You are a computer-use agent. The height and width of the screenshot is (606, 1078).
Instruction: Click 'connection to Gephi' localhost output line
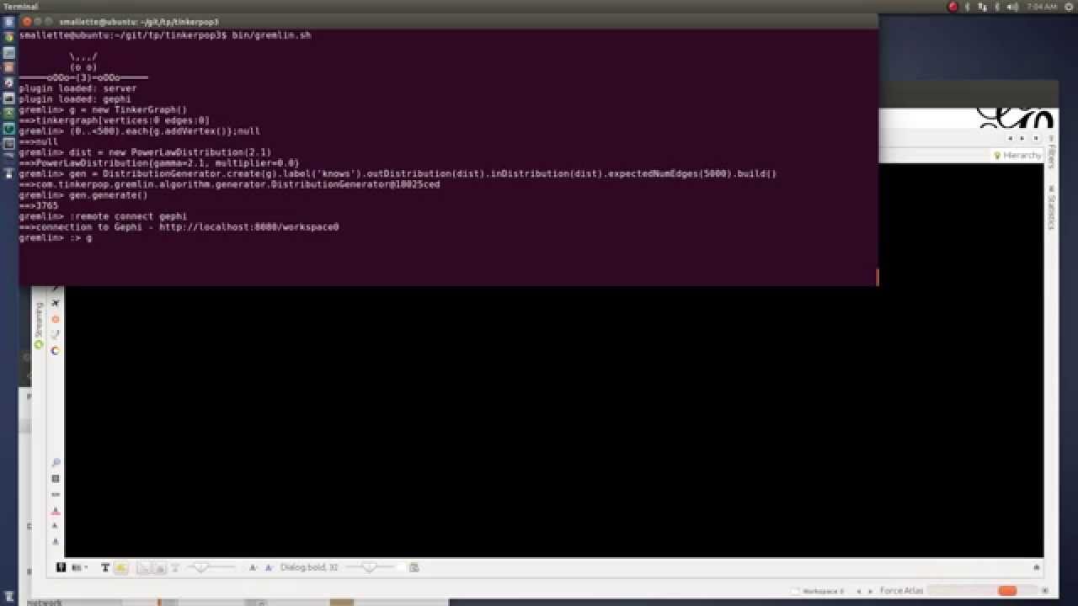tap(179, 227)
